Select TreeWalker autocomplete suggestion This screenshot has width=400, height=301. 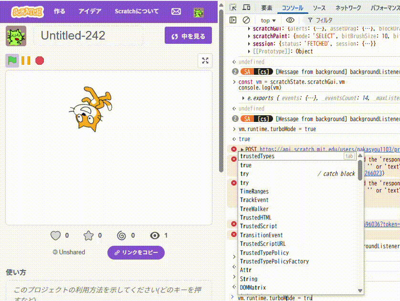(297, 209)
